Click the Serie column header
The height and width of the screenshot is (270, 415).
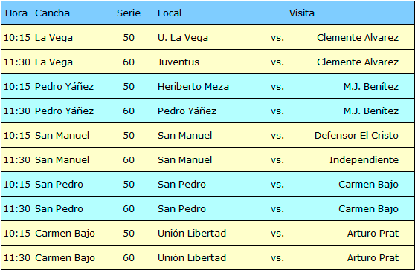(129, 13)
